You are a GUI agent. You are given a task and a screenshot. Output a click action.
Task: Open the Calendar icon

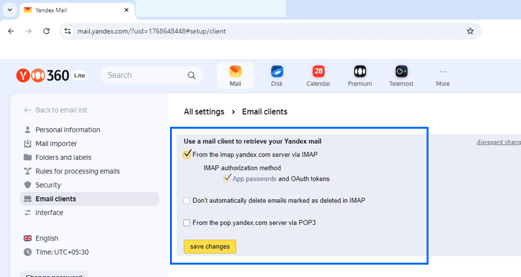[318, 75]
